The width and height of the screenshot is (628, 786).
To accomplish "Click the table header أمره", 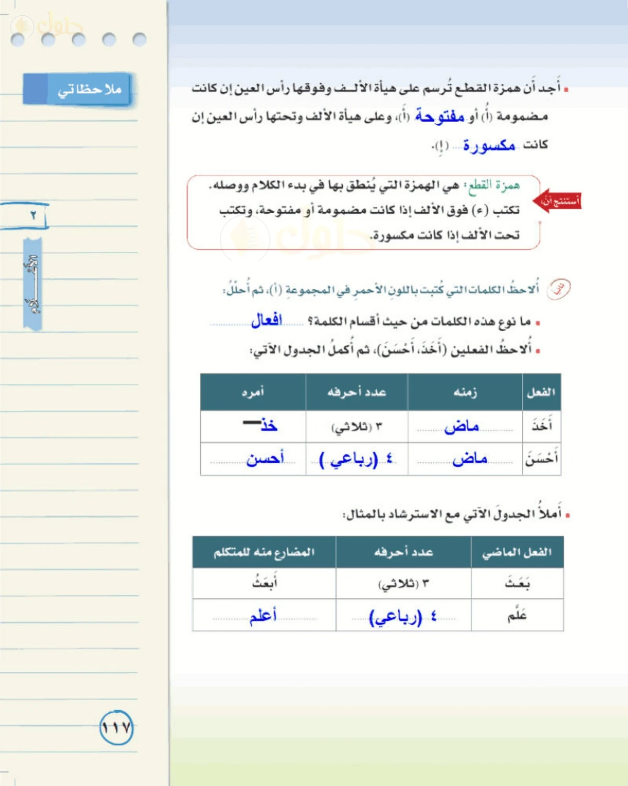I will tap(253, 392).
